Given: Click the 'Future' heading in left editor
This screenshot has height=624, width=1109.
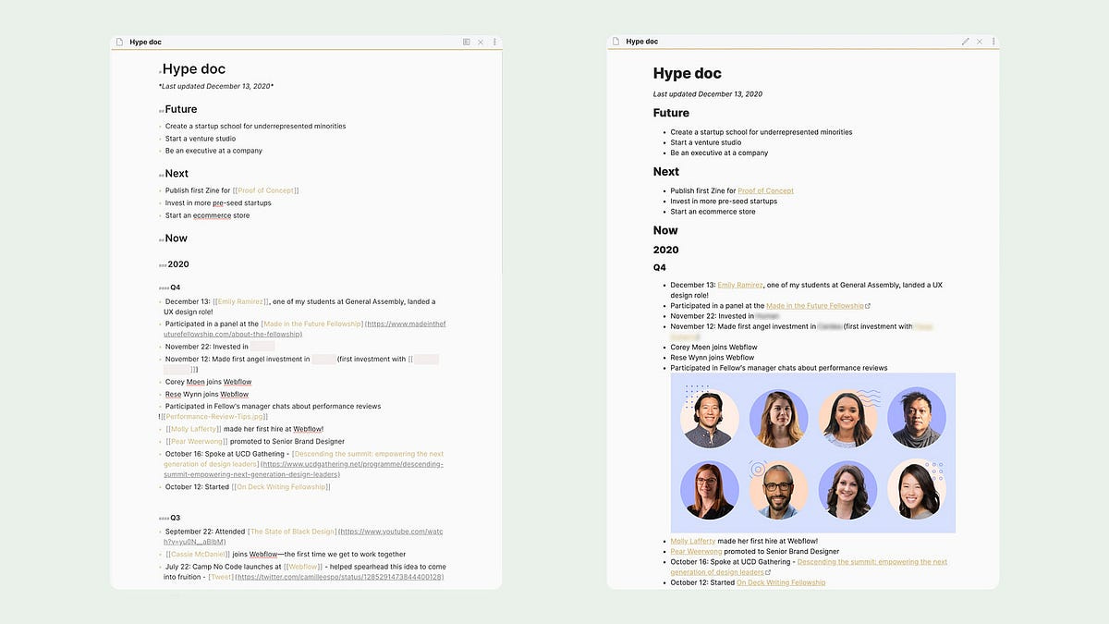Looking at the screenshot, I should (181, 109).
